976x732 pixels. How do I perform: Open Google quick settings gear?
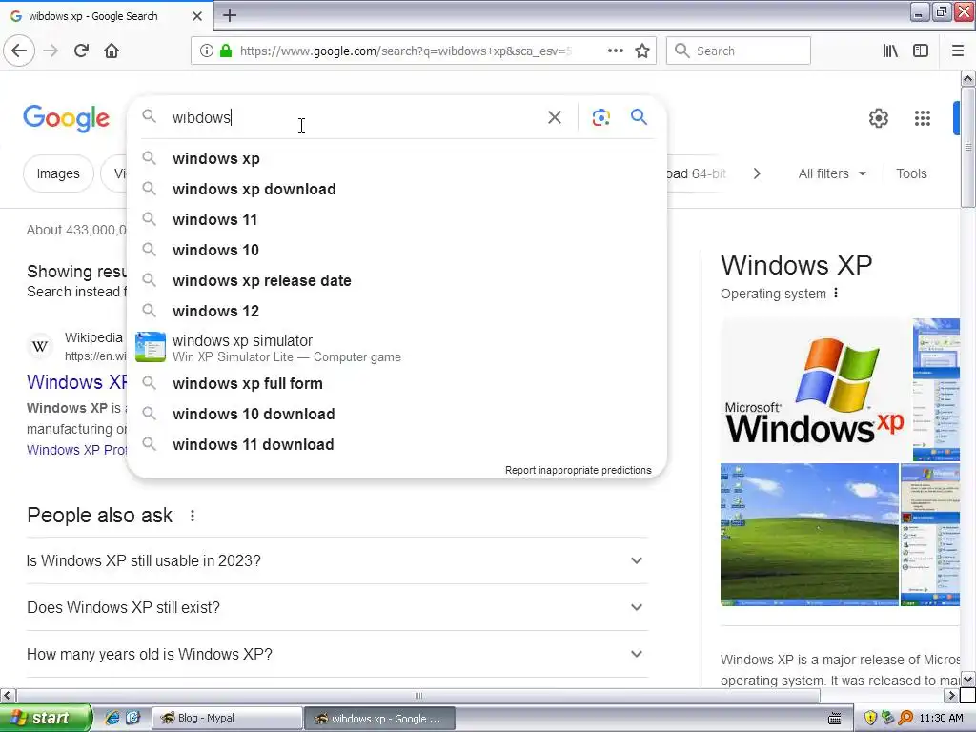tap(878, 117)
